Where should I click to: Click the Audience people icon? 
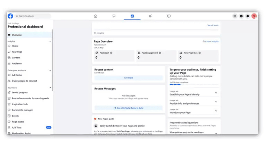tap(9, 64)
